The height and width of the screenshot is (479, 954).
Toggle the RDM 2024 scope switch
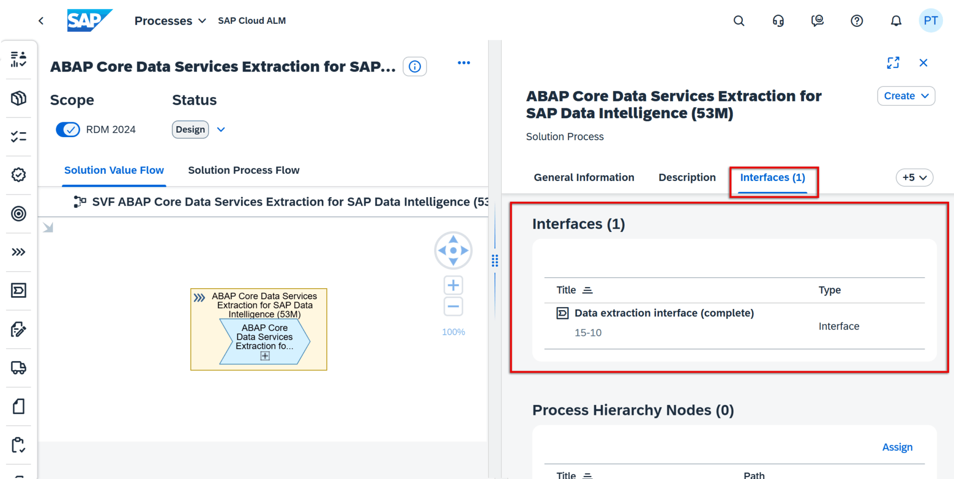[68, 130]
